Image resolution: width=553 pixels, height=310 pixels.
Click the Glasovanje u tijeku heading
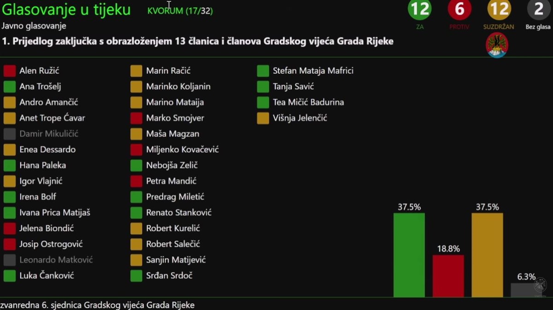[66, 10]
